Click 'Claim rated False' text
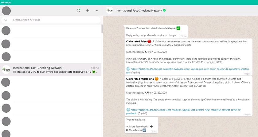The image size is (258, 137). point(136,41)
